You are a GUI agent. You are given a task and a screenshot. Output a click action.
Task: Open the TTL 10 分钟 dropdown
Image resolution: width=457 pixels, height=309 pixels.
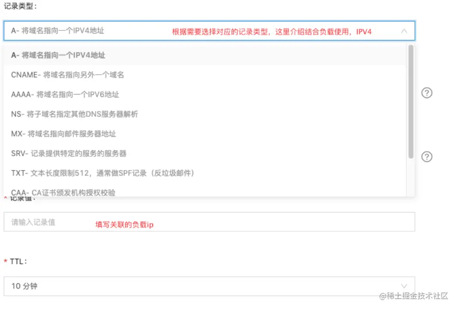[x=209, y=286]
